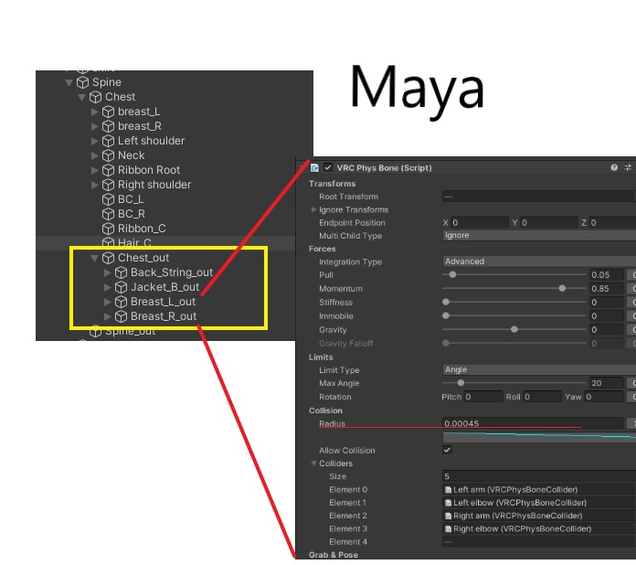636x565 pixels.
Task: Open the component preset sliders icon
Action: tap(628, 167)
